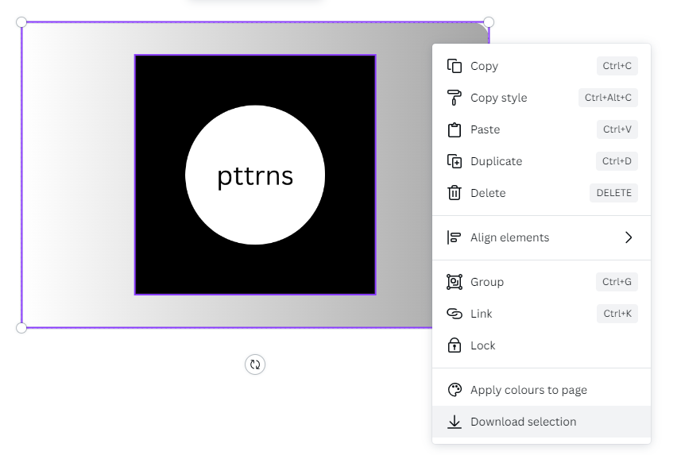Choose Paste in the context menu
The height and width of the screenshot is (455, 677).
coord(541,129)
